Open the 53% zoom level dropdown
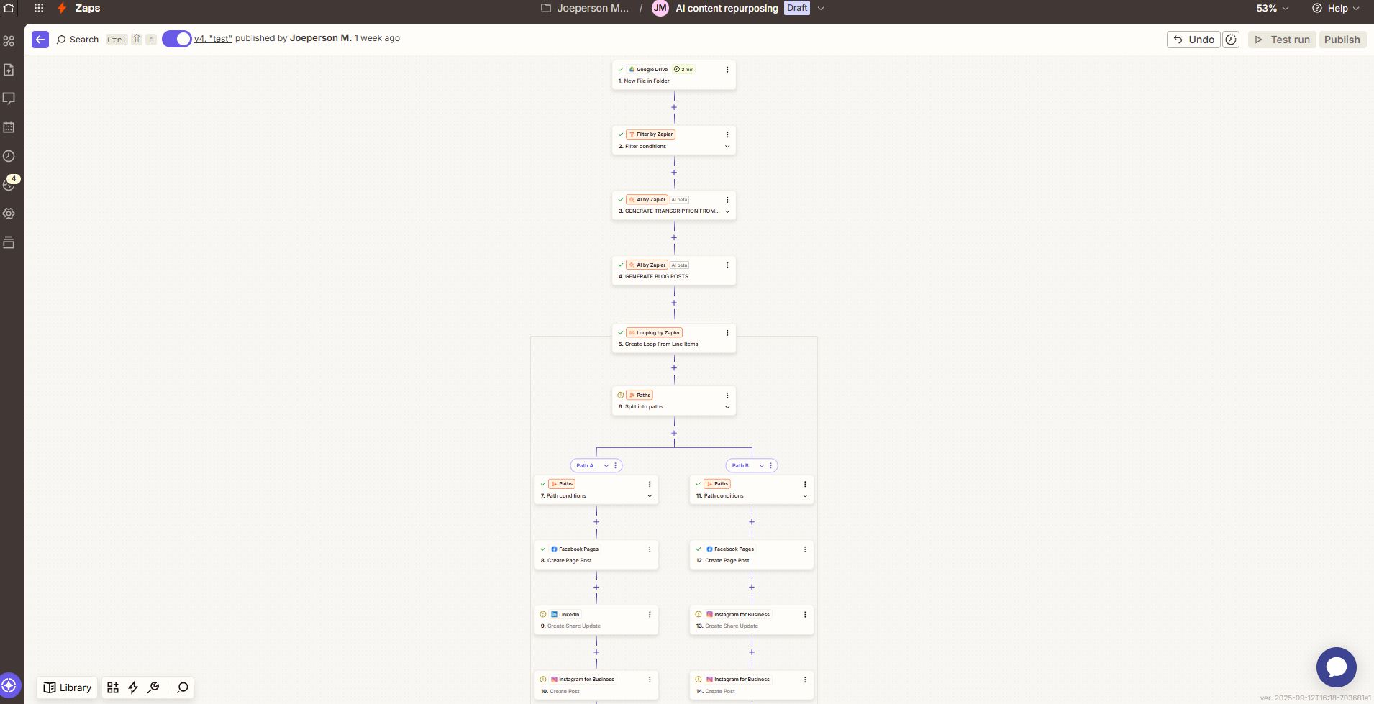1374x704 pixels. tap(1273, 8)
